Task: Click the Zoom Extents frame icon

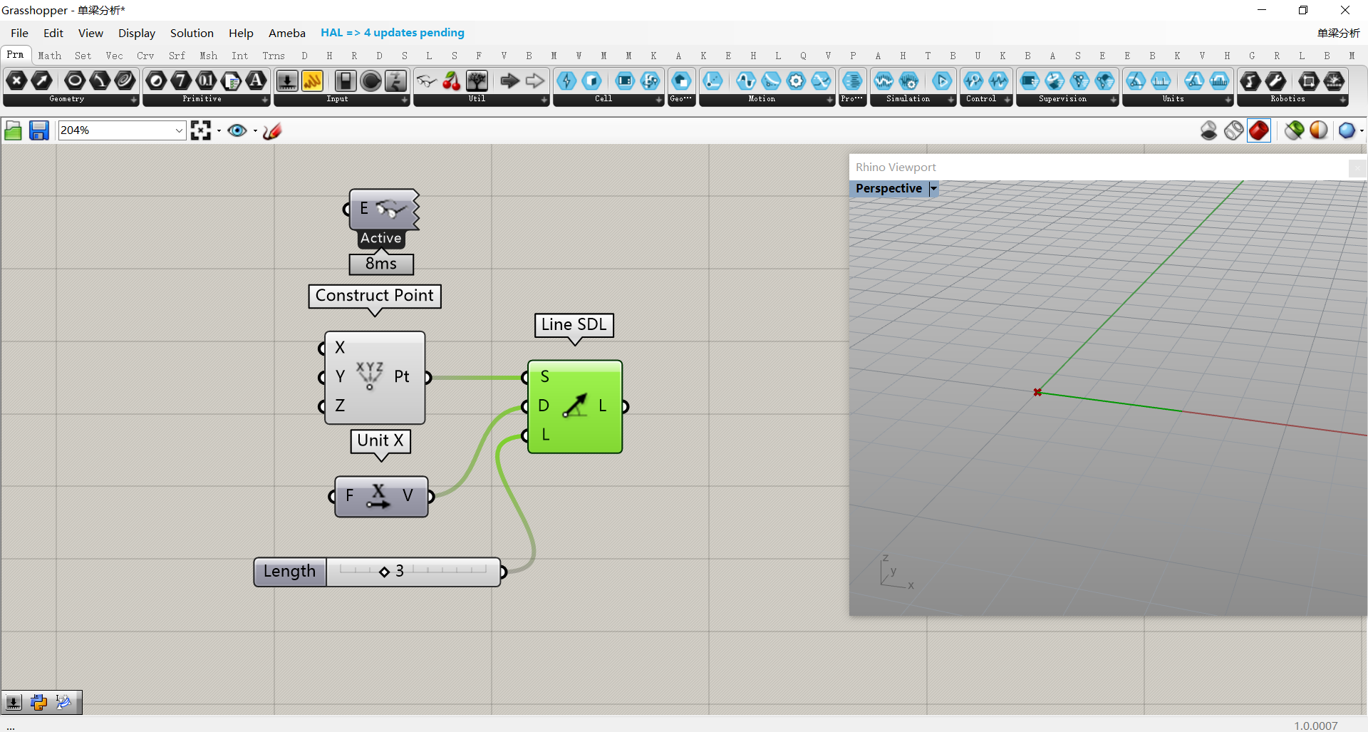Action: pos(201,130)
